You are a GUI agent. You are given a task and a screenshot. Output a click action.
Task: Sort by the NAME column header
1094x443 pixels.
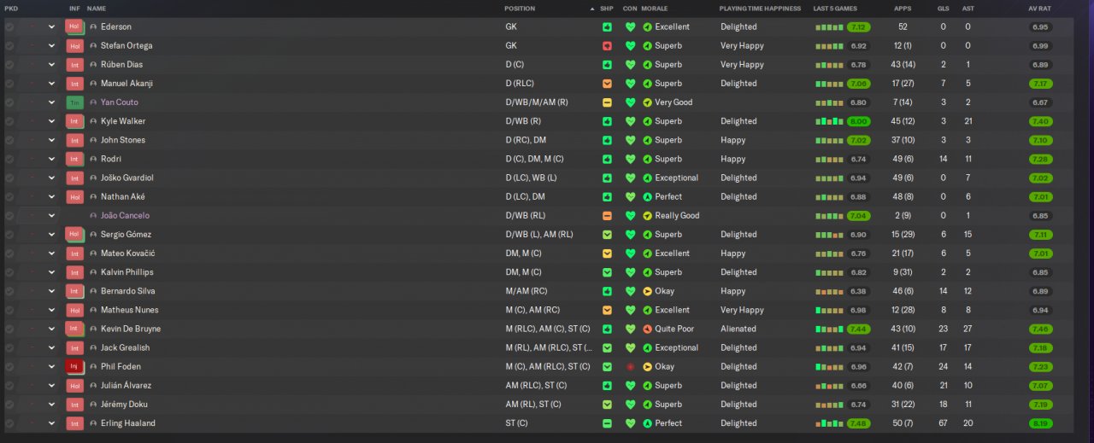click(x=97, y=9)
